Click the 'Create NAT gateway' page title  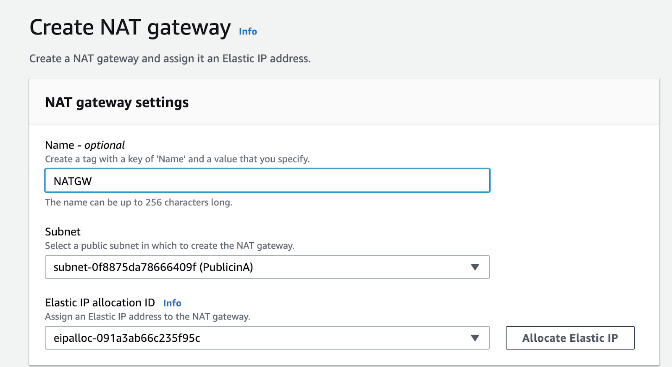[x=130, y=28]
